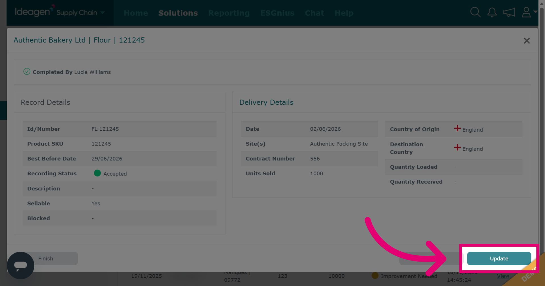Click Lucie Williams name
Image resolution: width=545 pixels, height=286 pixels.
point(93,72)
